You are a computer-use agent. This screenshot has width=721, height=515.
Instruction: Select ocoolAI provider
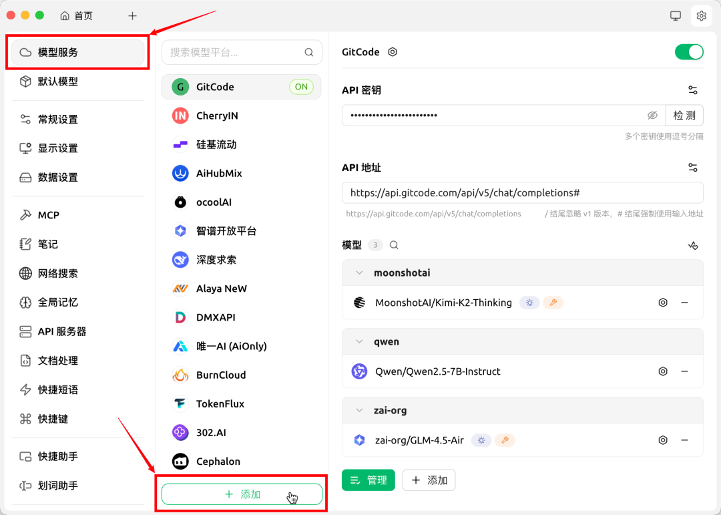click(x=242, y=202)
